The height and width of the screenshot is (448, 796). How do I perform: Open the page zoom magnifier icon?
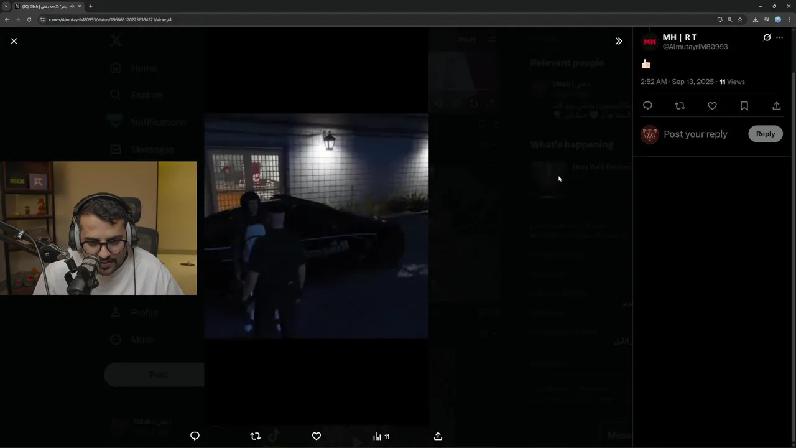(729, 19)
